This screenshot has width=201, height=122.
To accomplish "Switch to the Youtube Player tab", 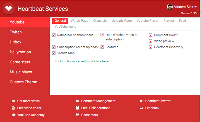I will pos(147,21).
